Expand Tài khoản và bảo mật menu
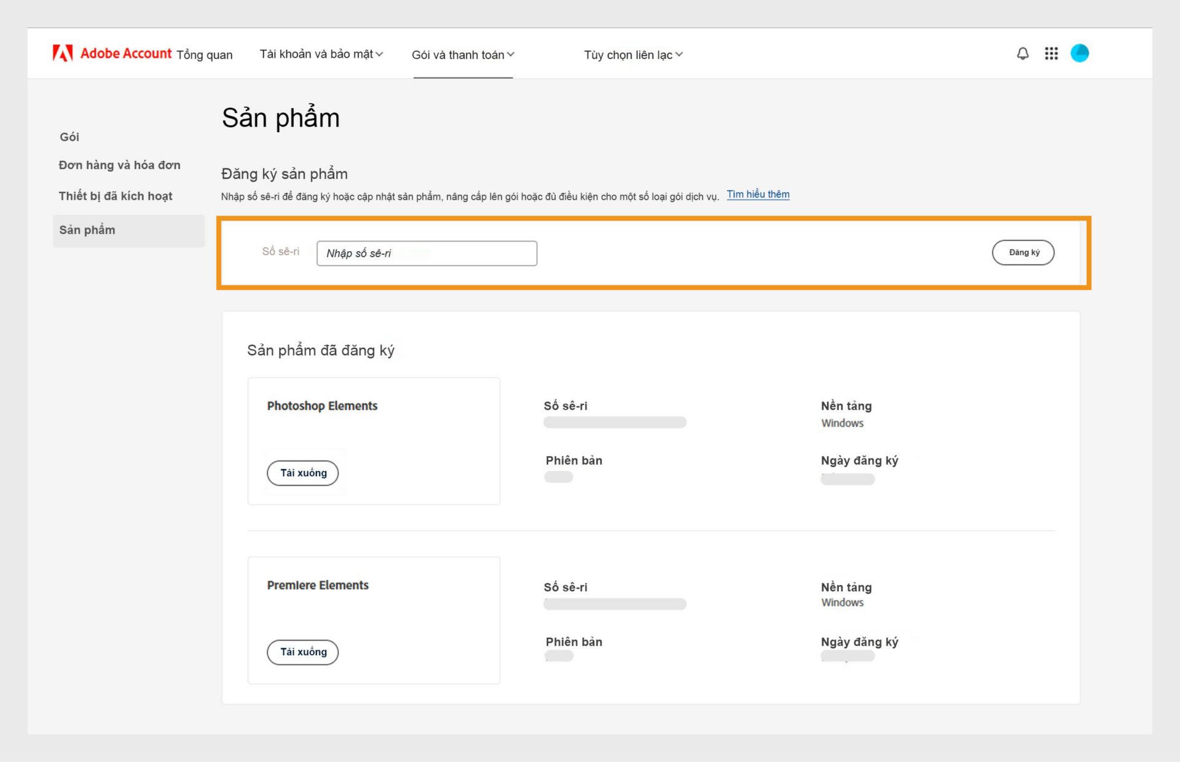 (321, 54)
